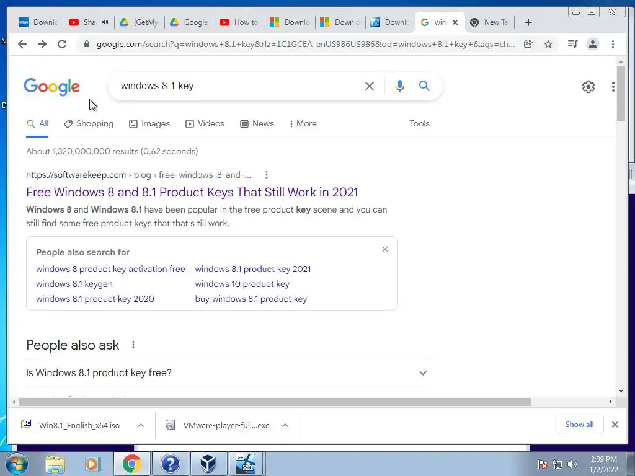This screenshot has height=476, width=635.
Task: Open Google quick settings gear
Action: [x=588, y=86]
